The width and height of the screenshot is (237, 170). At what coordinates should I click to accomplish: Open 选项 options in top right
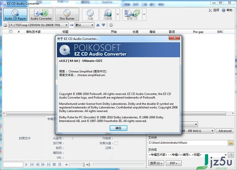[214, 10]
